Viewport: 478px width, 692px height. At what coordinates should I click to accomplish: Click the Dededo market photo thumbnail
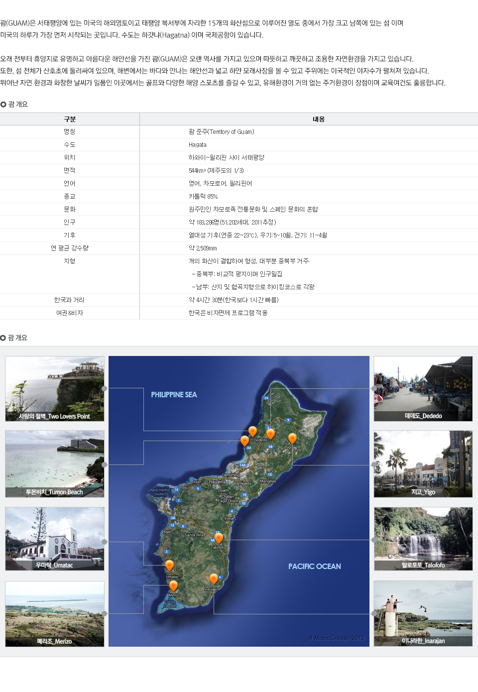(423, 389)
